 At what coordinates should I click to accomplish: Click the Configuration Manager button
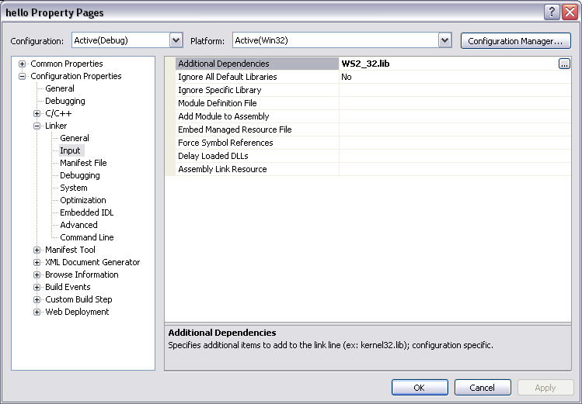[x=515, y=41]
